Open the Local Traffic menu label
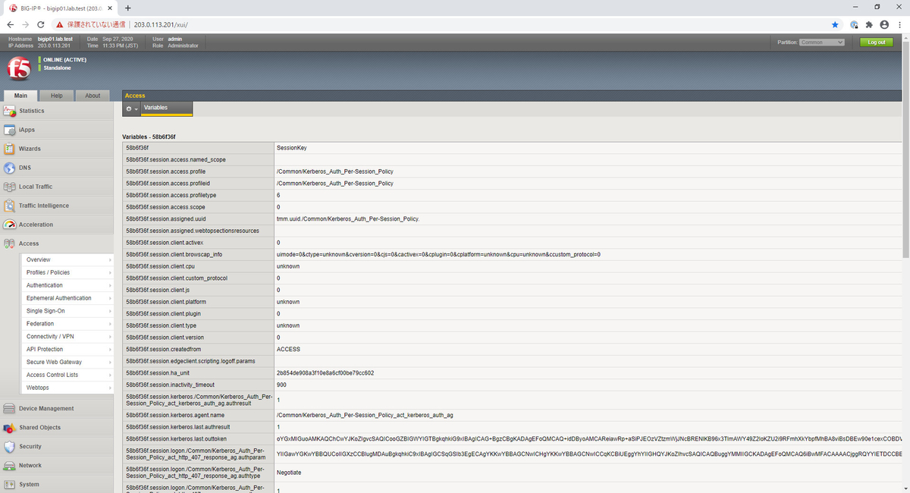910x493 pixels. pyautogui.click(x=36, y=187)
